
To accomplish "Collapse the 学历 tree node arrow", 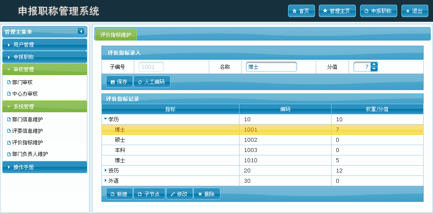I will point(105,119).
